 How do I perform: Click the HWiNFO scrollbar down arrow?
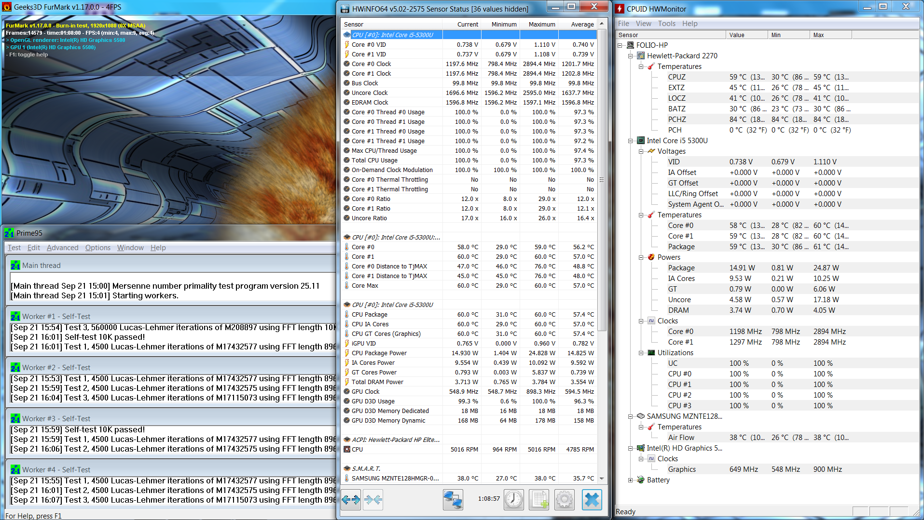click(x=602, y=479)
